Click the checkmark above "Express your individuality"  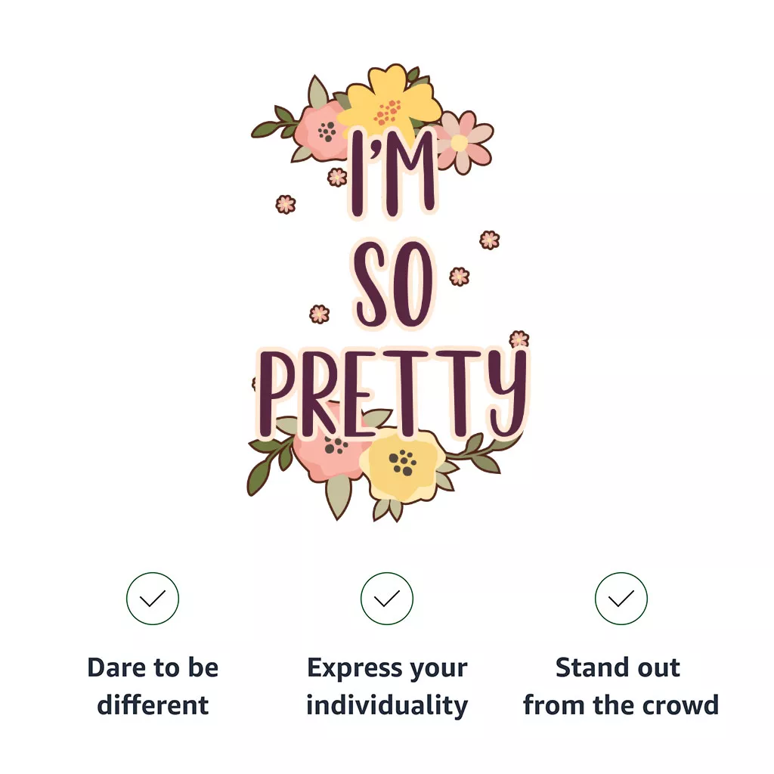coord(387,599)
